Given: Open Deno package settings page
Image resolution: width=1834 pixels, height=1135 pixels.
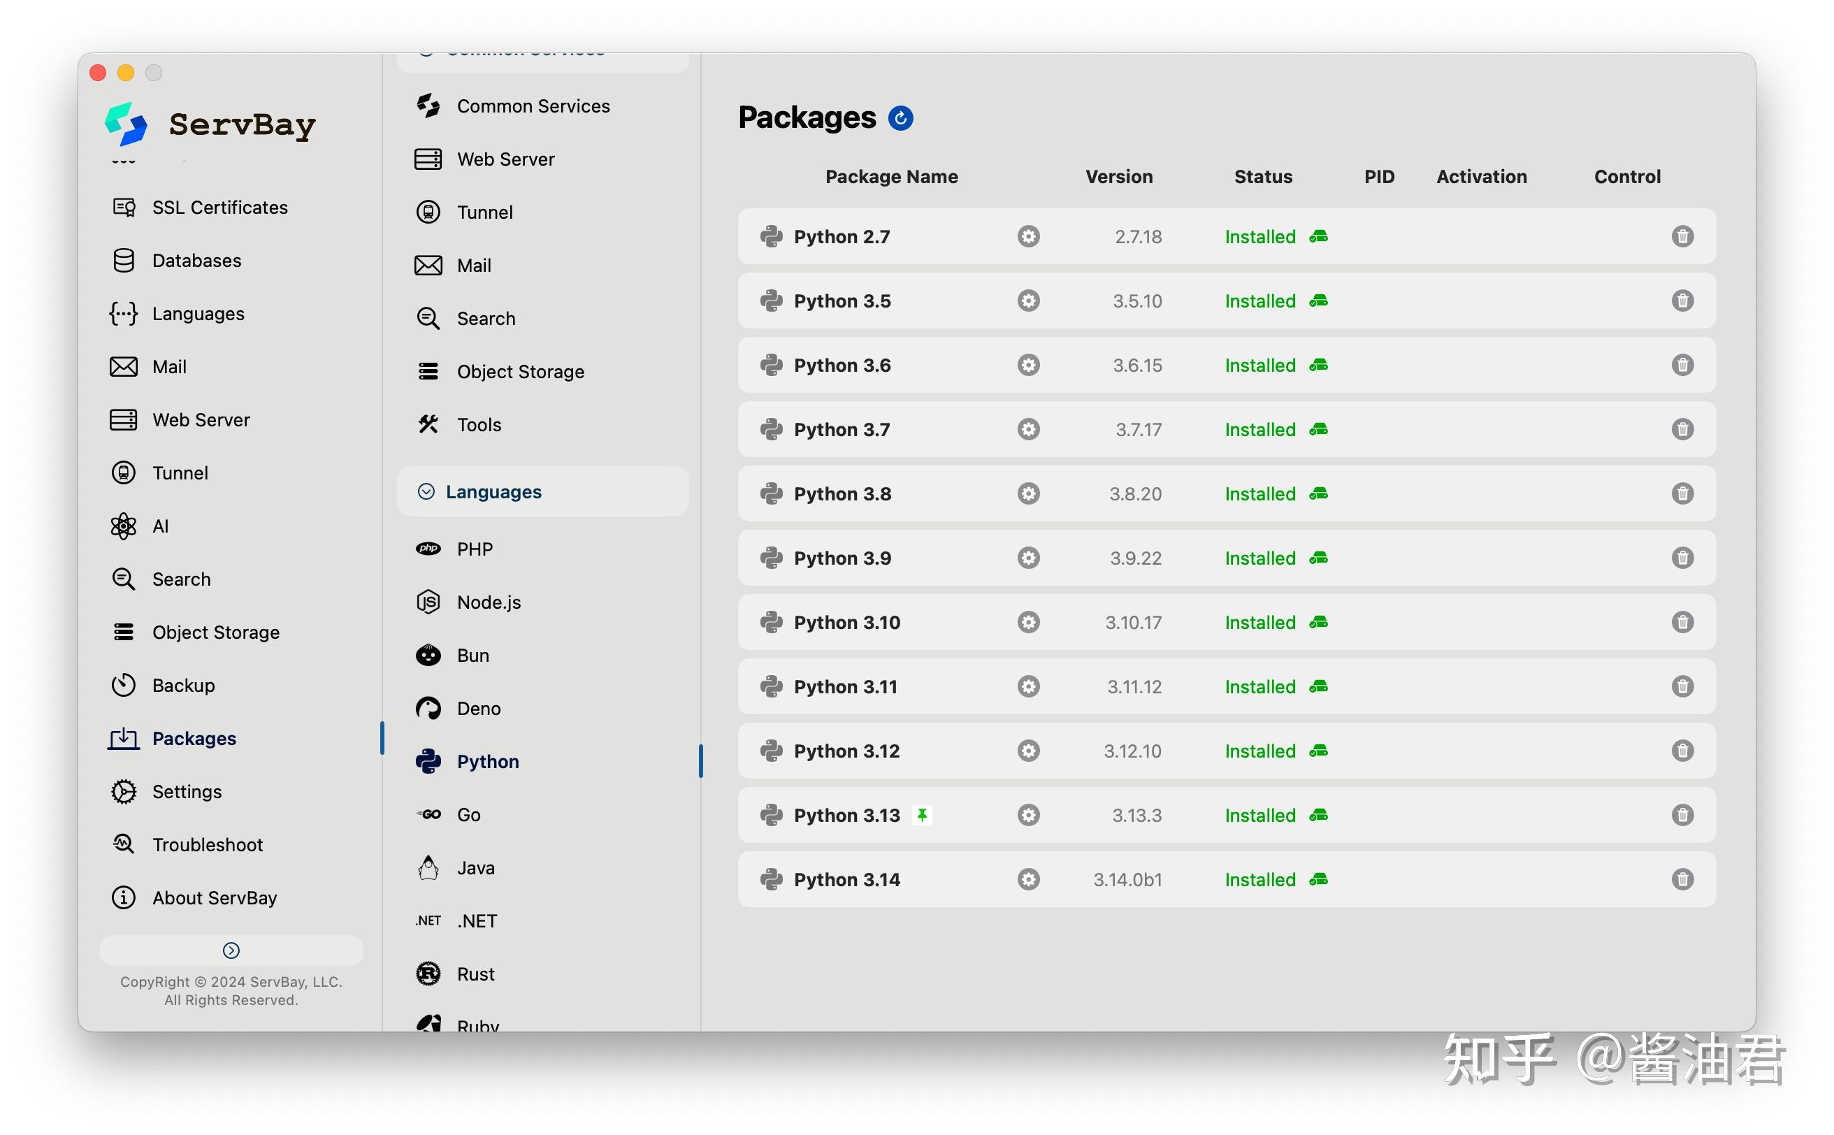Looking at the screenshot, I should coord(477,708).
